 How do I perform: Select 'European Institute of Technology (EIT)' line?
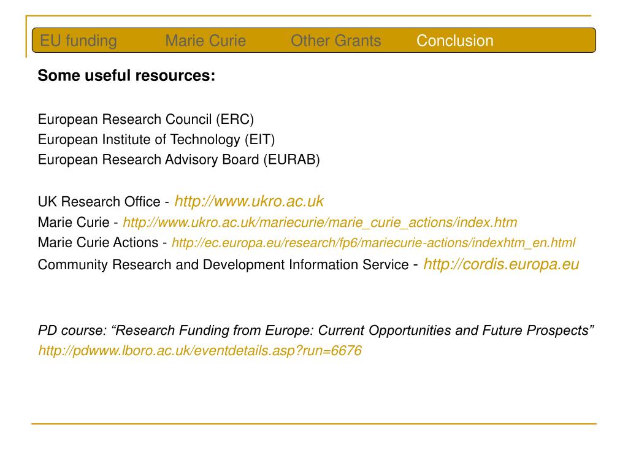pyautogui.click(x=156, y=139)
